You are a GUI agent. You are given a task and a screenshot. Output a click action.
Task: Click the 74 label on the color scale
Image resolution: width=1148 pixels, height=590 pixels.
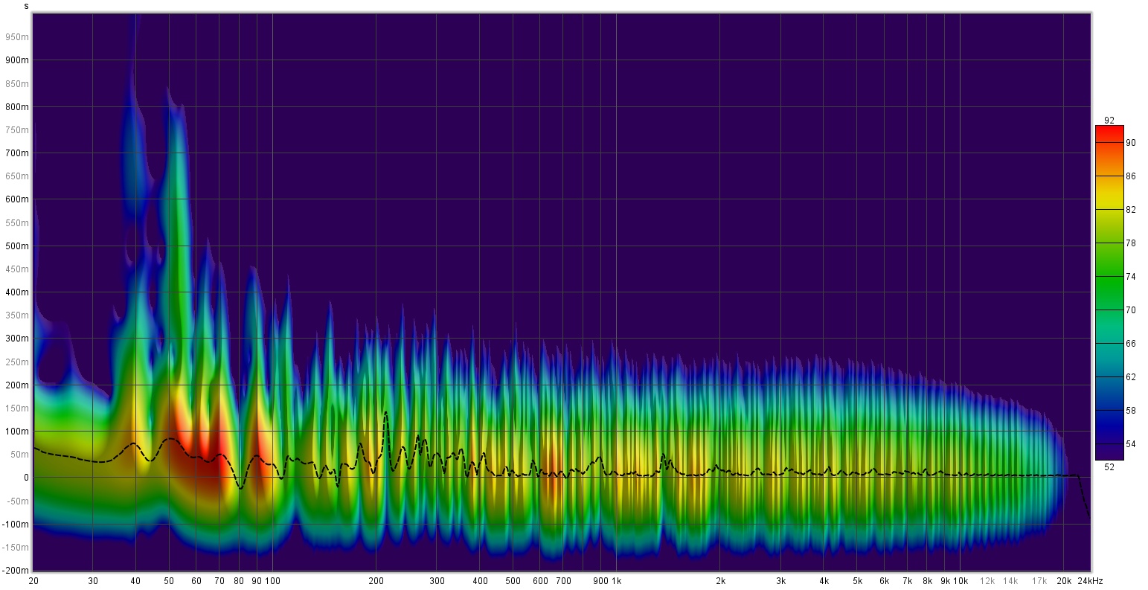tap(1130, 277)
